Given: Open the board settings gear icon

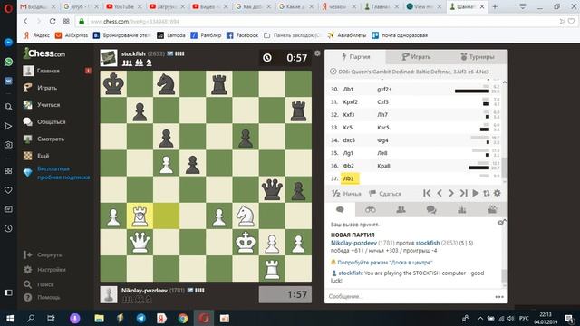Looking at the screenshot, I should [x=317, y=53].
